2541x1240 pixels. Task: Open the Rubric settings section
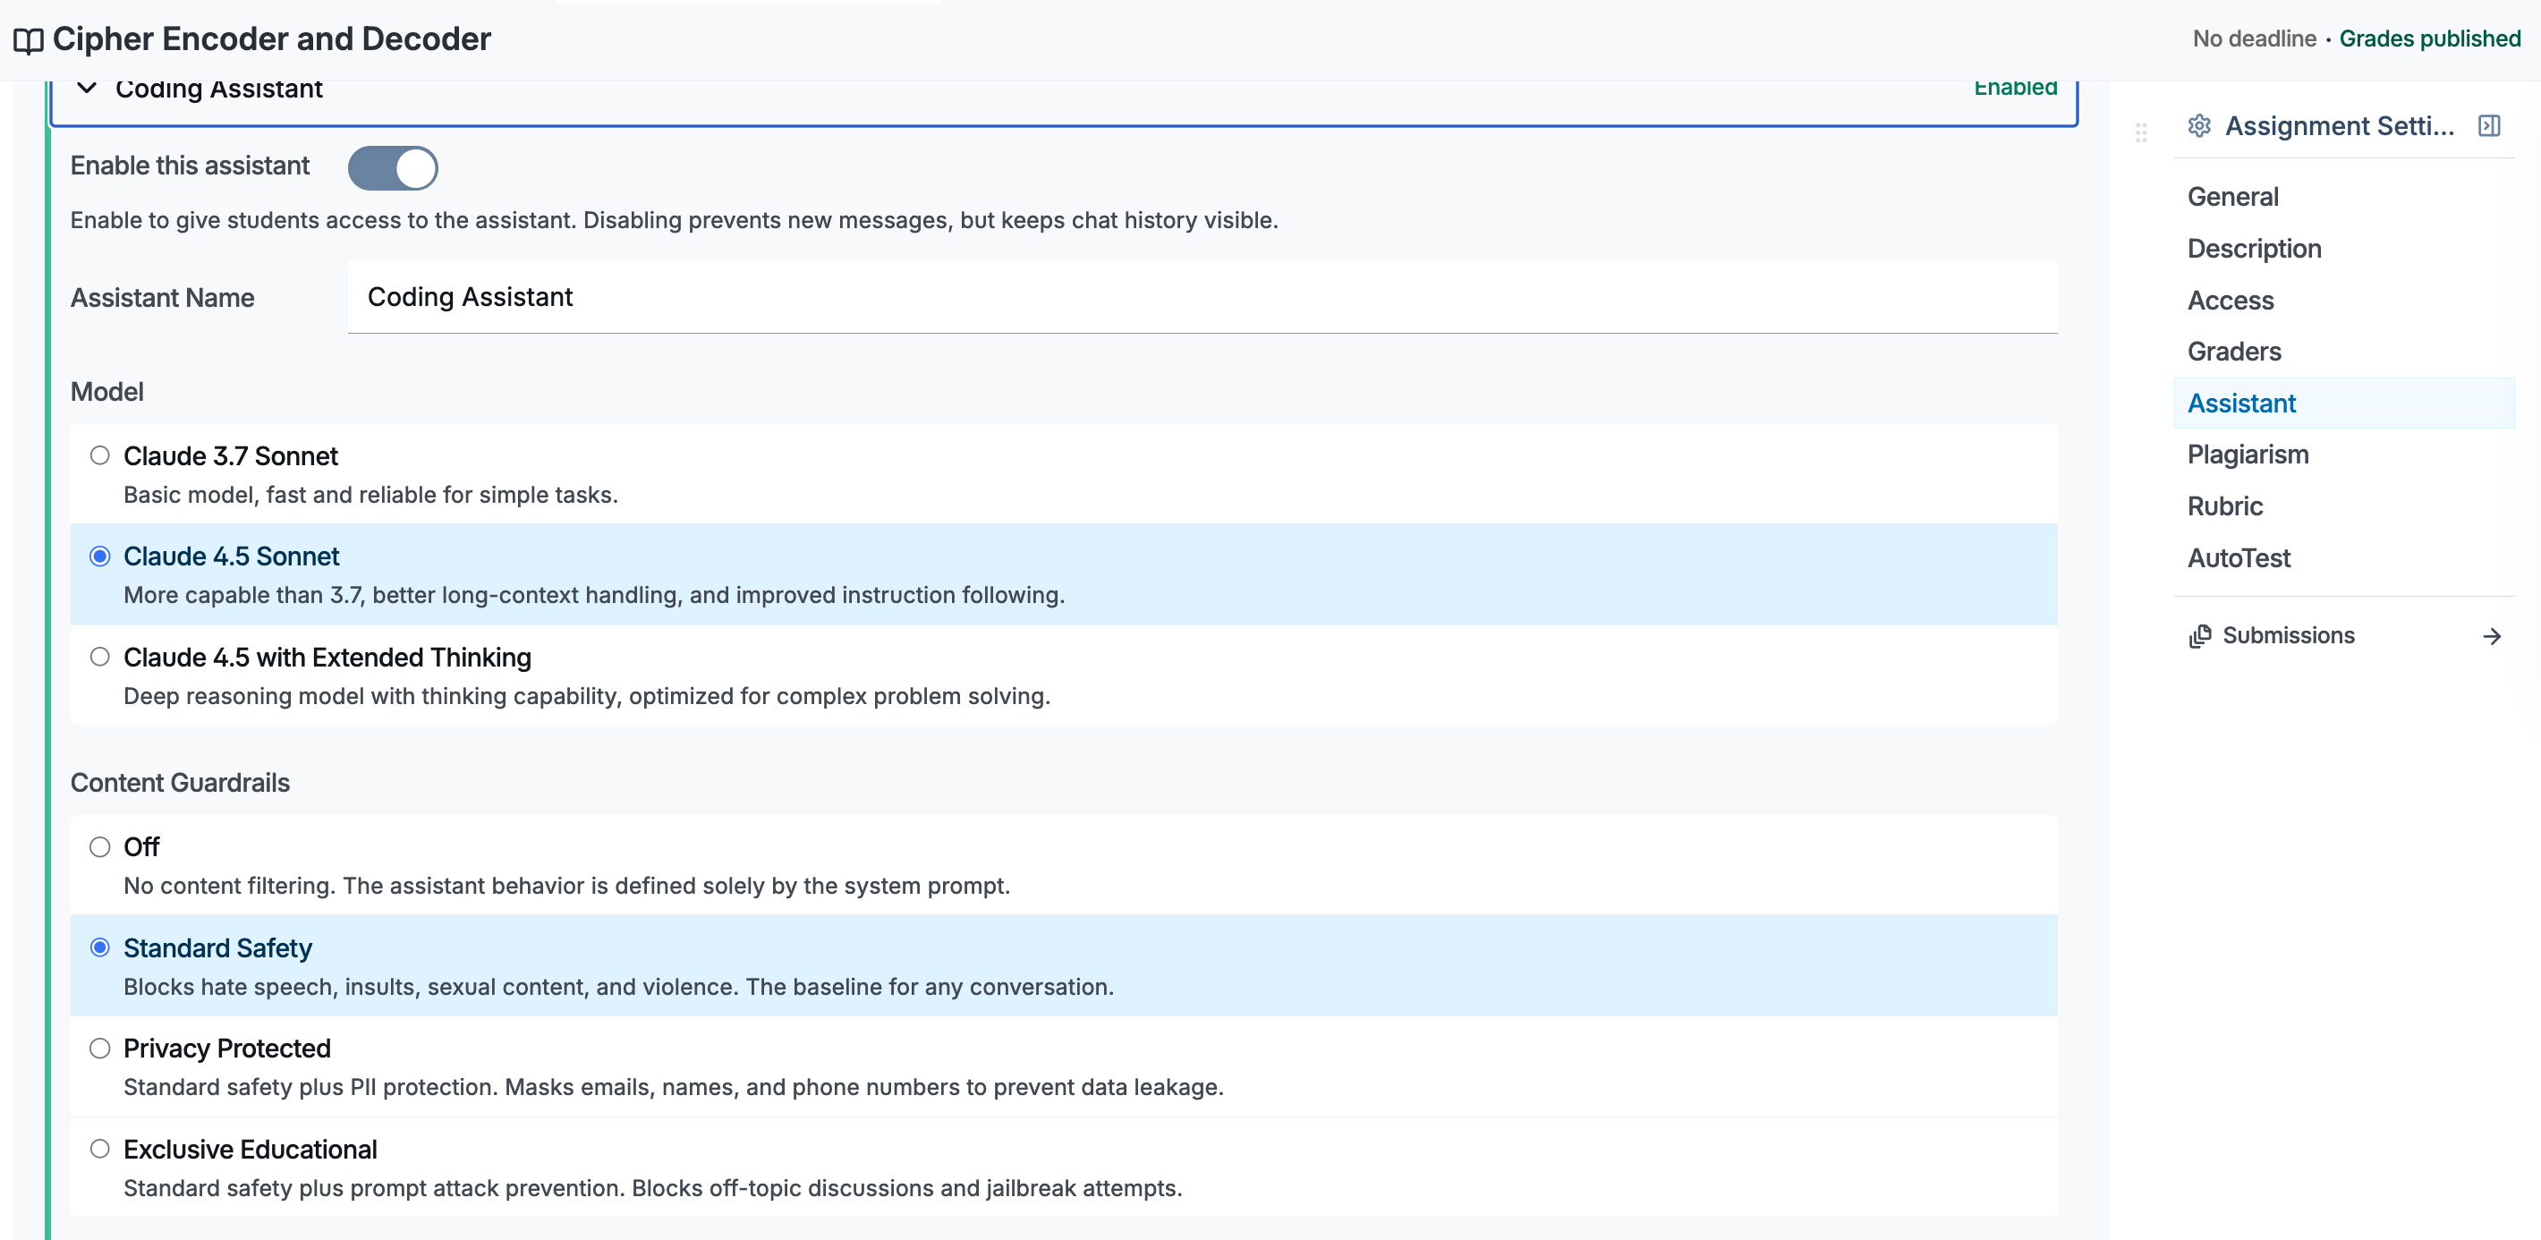tap(2224, 506)
